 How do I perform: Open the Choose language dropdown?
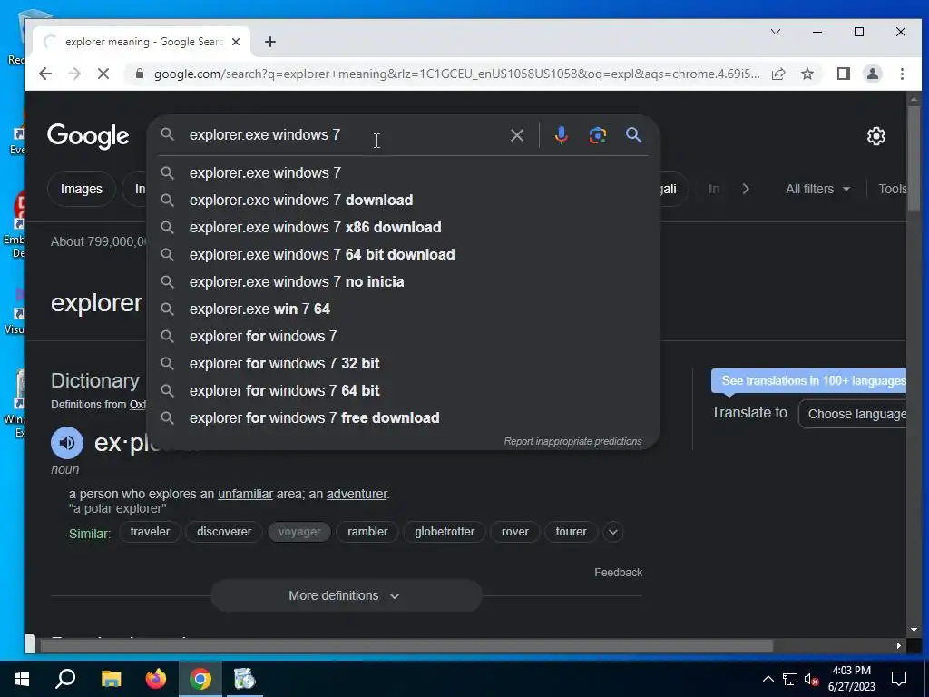[853, 414]
